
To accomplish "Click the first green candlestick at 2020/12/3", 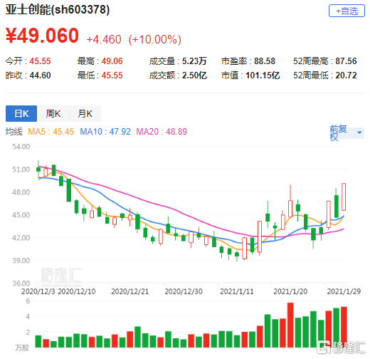I will coord(38,170).
